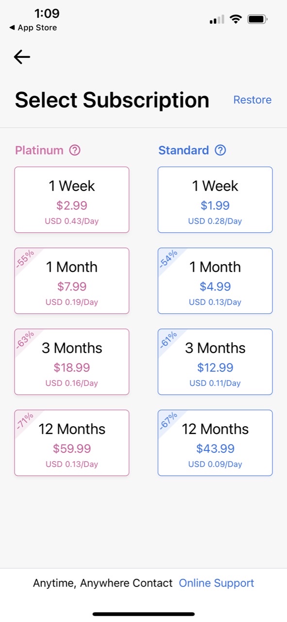Viewport: 287px width, 622px height.
Task: Click the Restore purchases link
Action: 253,100
